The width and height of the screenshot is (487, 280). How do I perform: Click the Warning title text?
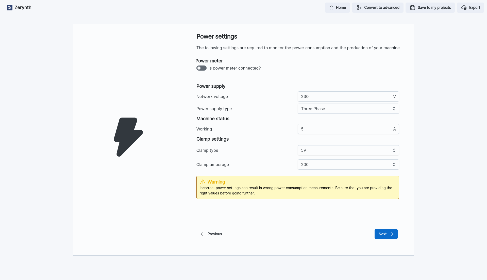216,182
